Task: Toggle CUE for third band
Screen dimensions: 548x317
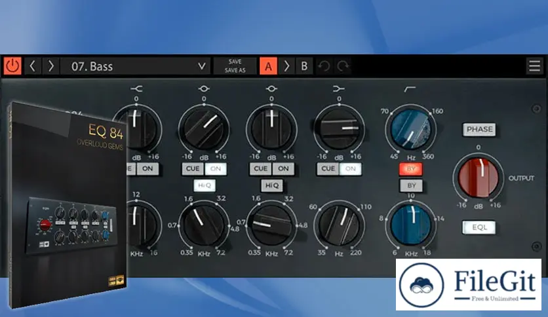Action: point(260,168)
